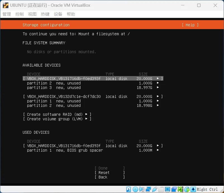Open the 视图 menu
The width and height of the screenshot is (224, 193).
pyautogui.click(x=32, y=14)
